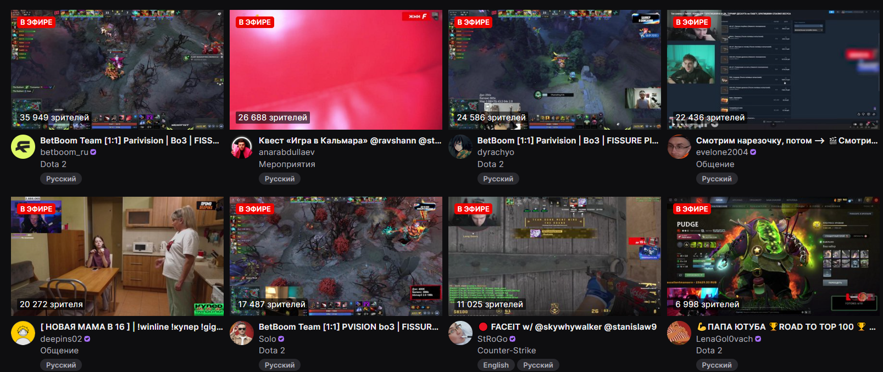
Task: Open StRoGo channel avatar
Action: tap(460, 333)
